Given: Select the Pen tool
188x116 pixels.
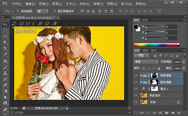Looking at the screenshot, I should [5, 110].
